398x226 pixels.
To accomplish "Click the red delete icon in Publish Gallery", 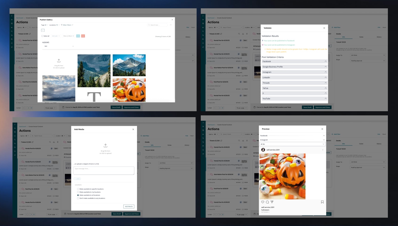I will click(x=83, y=36).
